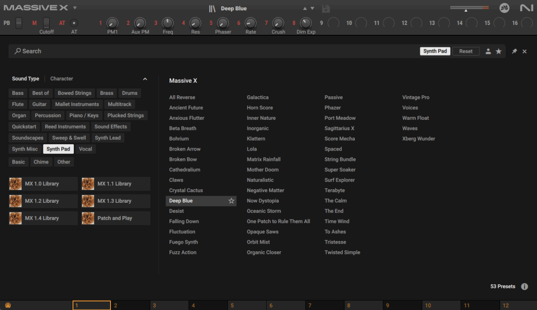Screen dimensions: 537x310
Task: Click the empty macro knob 16
Action: pos(527,23)
